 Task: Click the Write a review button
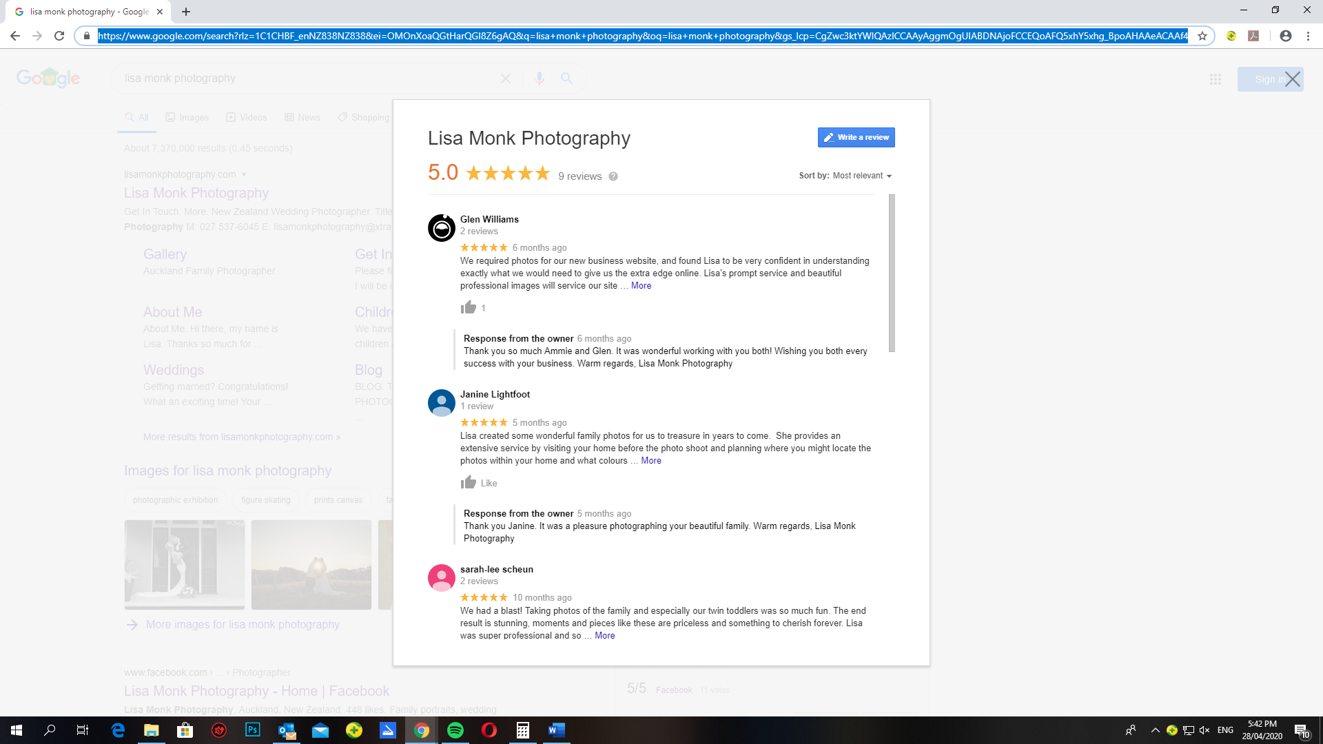(856, 137)
